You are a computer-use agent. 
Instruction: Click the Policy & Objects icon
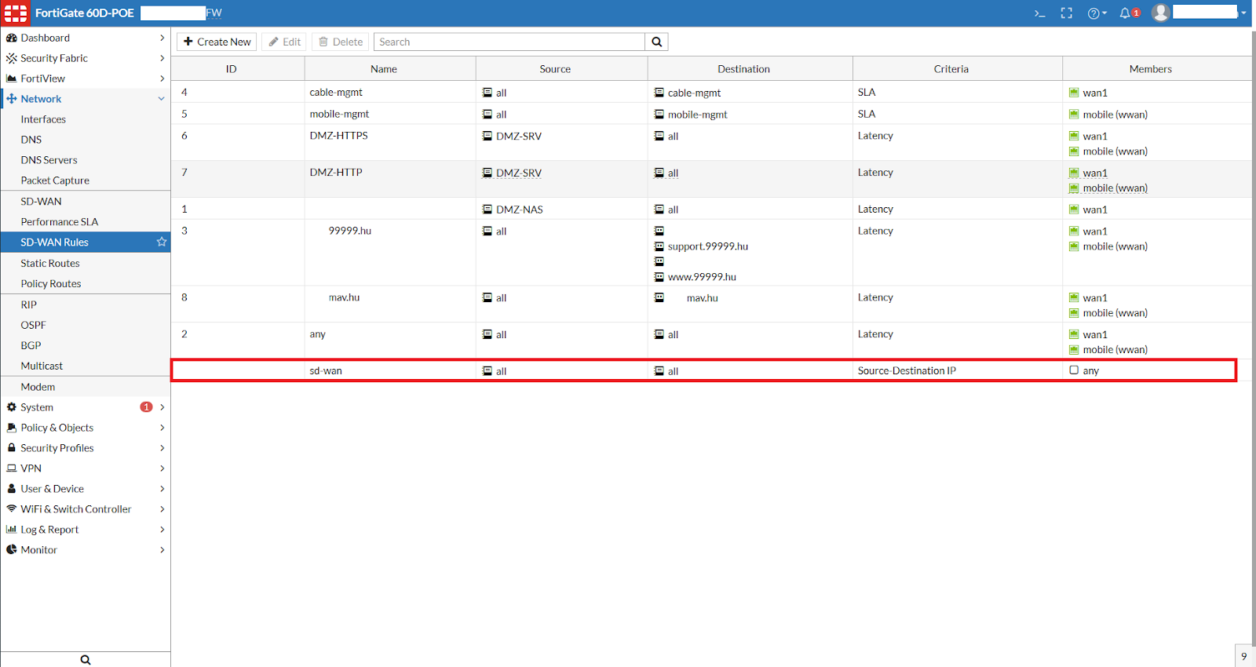[x=12, y=428]
